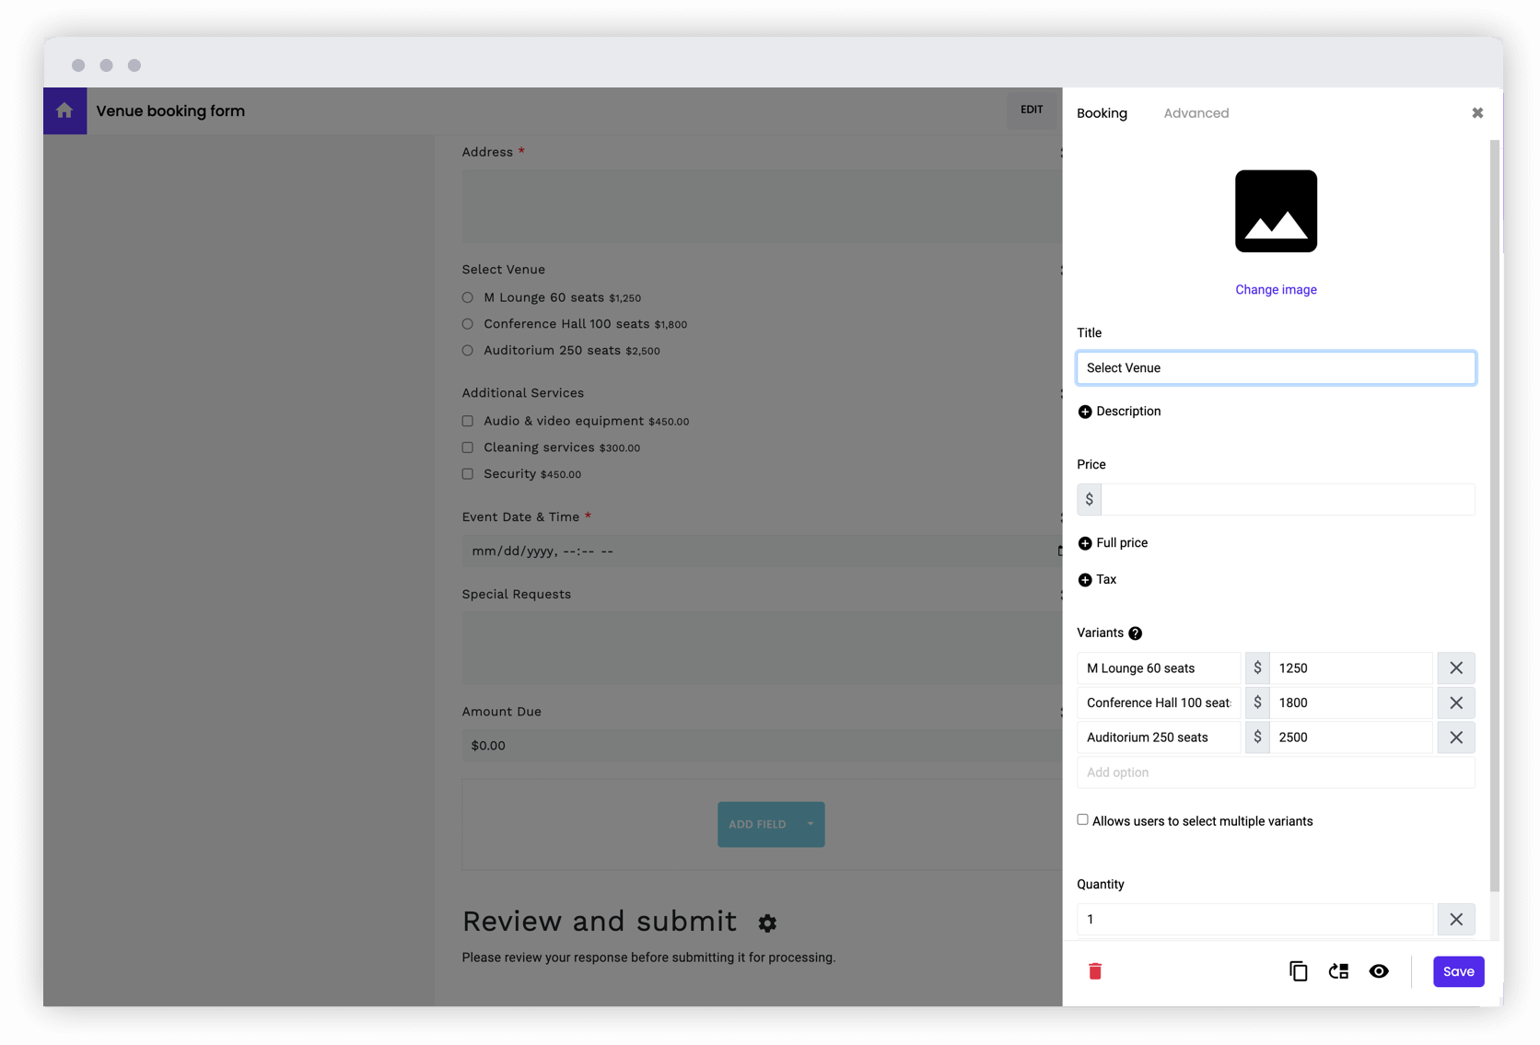Image resolution: width=1540 pixels, height=1045 pixels.
Task: Expand the Description section
Action: point(1084,412)
